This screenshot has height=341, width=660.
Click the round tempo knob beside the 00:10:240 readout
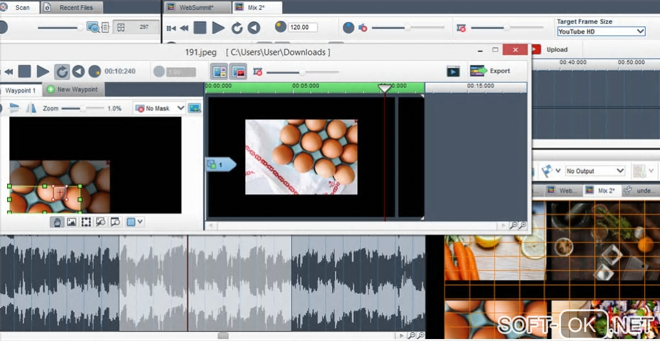(x=94, y=72)
